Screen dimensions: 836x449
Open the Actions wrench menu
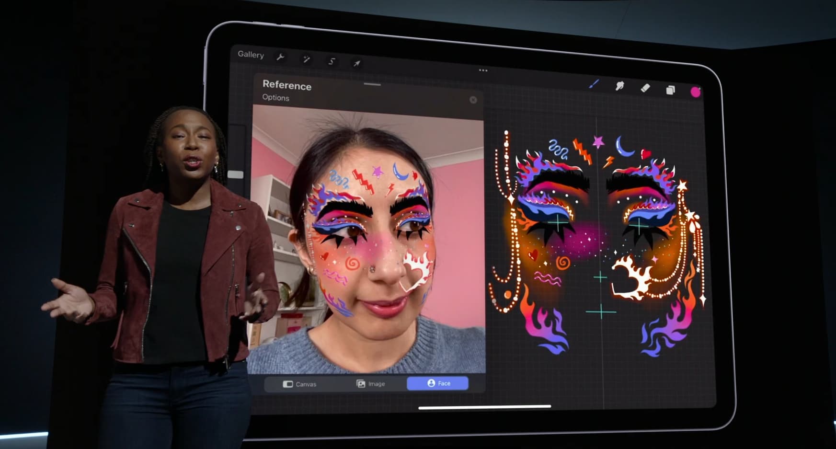281,58
